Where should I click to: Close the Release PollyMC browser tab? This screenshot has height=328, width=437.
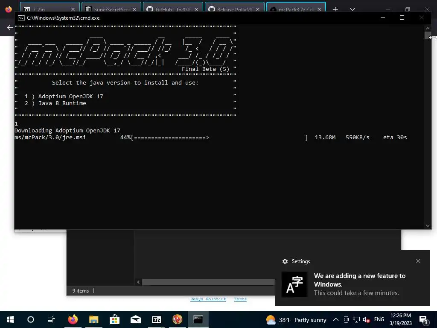[x=257, y=9]
